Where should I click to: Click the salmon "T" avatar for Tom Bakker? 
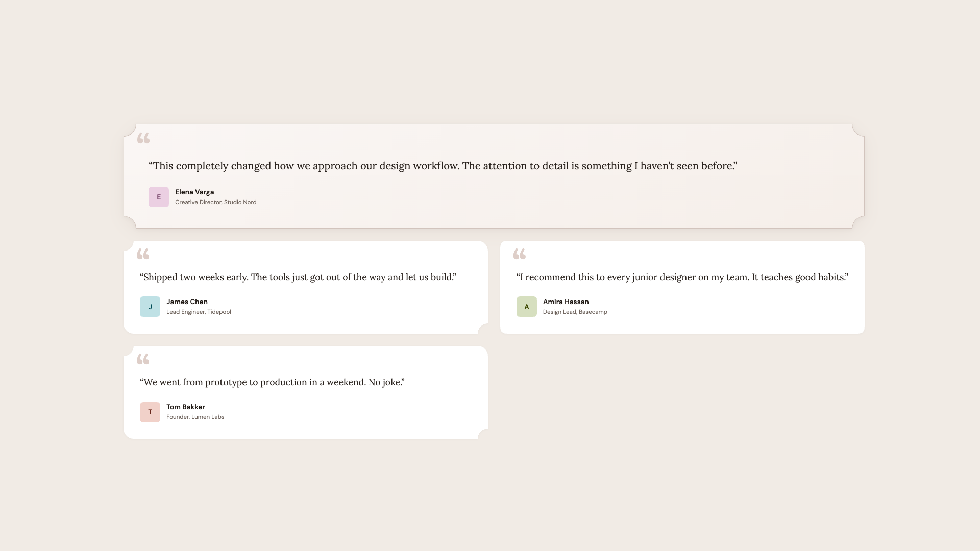150,412
